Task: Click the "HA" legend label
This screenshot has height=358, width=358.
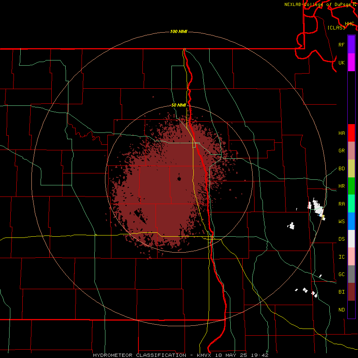Action: point(341,133)
